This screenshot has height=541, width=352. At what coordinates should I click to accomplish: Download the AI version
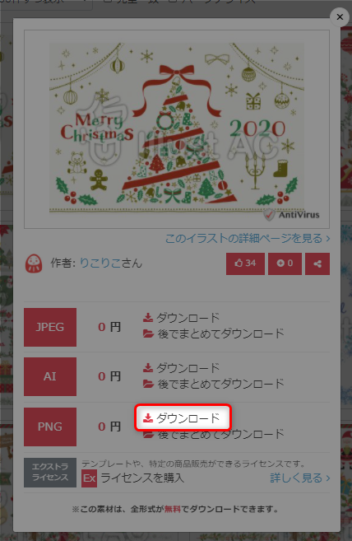(x=181, y=368)
